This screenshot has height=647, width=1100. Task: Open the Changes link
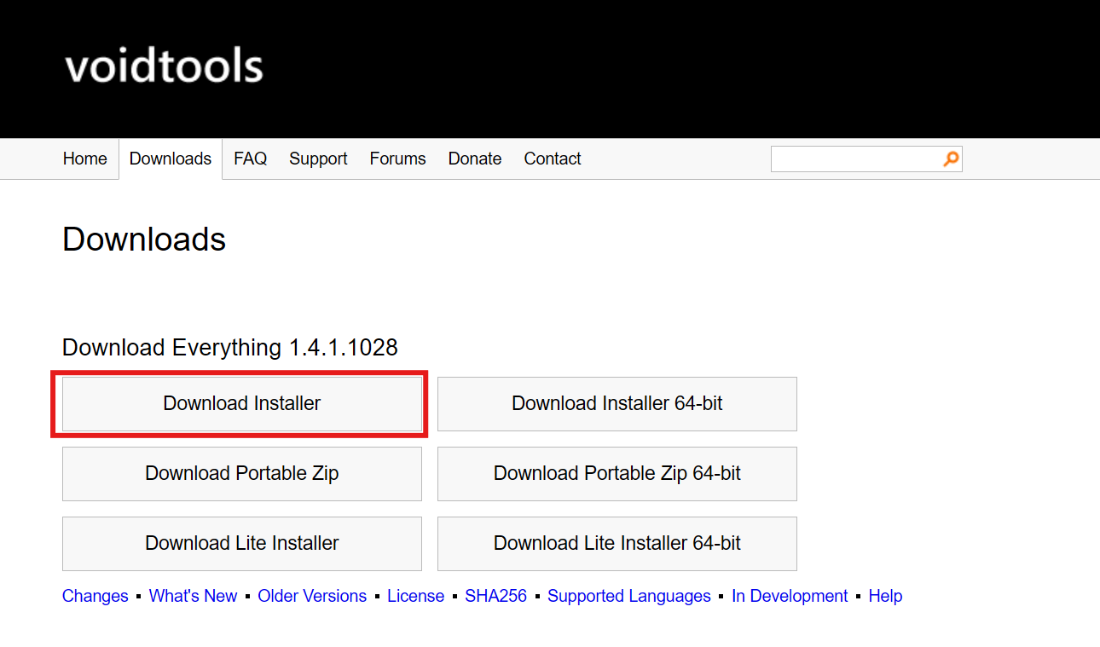click(x=96, y=596)
